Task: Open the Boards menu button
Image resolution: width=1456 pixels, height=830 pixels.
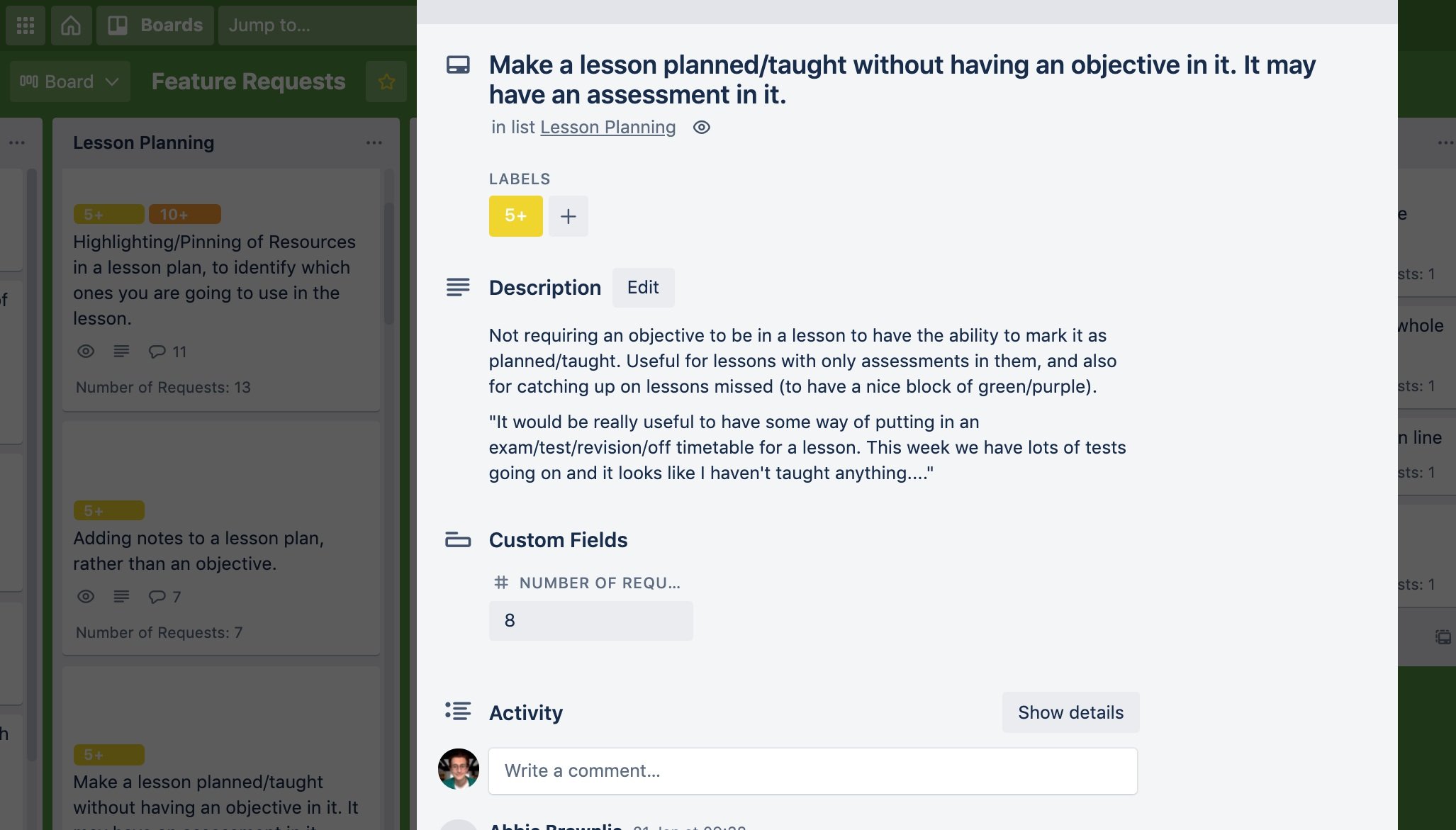Action: tap(155, 26)
